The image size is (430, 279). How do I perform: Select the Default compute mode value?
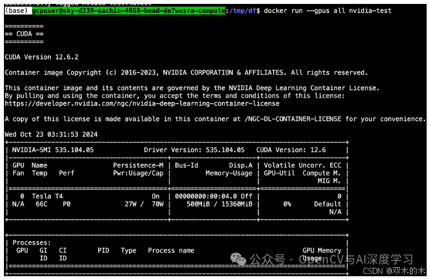pyautogui.click(x=327, y=204)
